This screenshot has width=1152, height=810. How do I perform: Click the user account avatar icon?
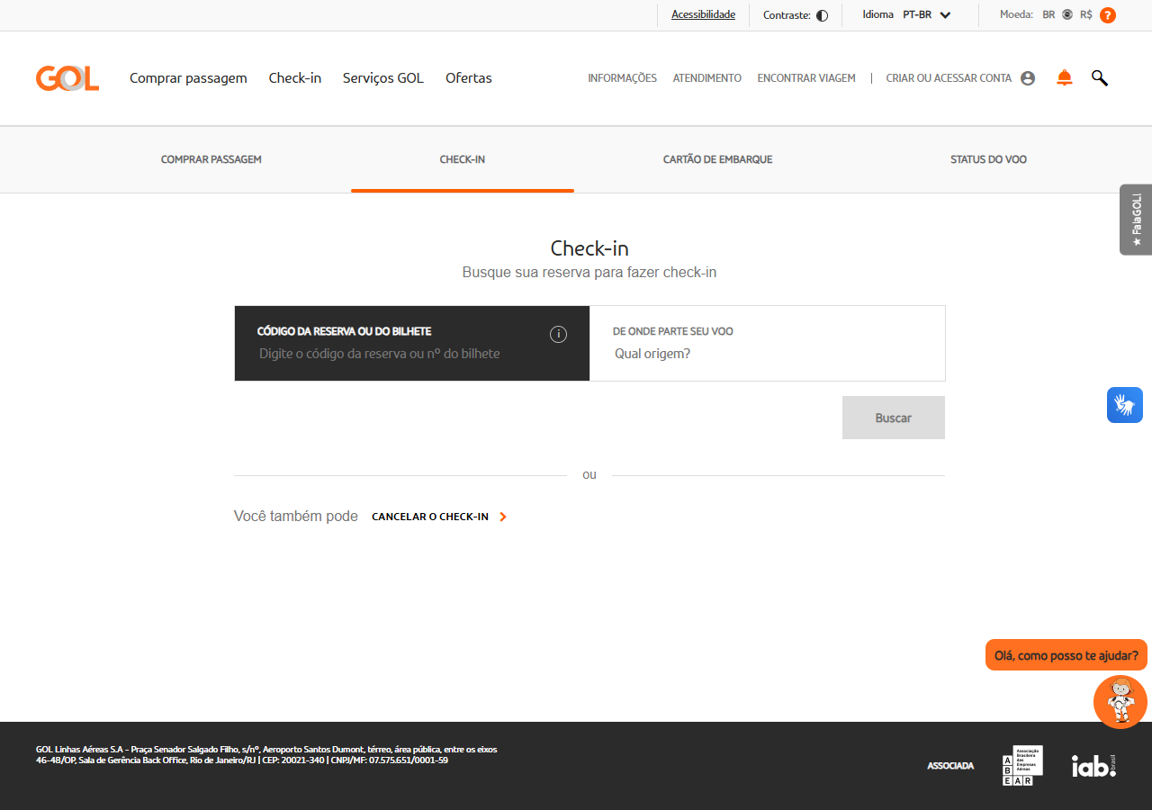[1028, 78]
